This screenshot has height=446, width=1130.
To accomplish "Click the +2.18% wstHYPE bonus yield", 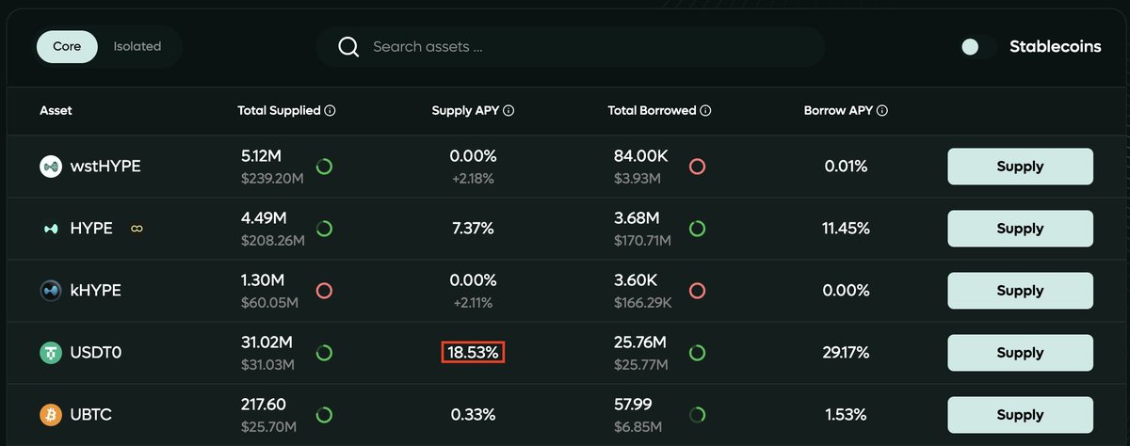I will tap(473, 178).
